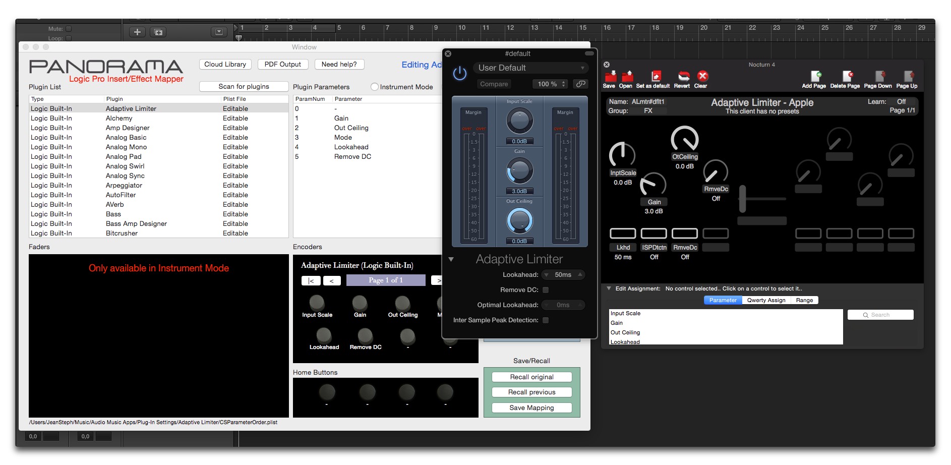
Task: Click the Nocturn Save icon
Action: [610, 77]
